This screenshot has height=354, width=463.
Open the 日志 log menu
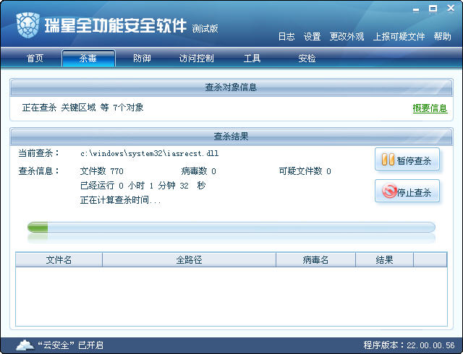(286, 37)
